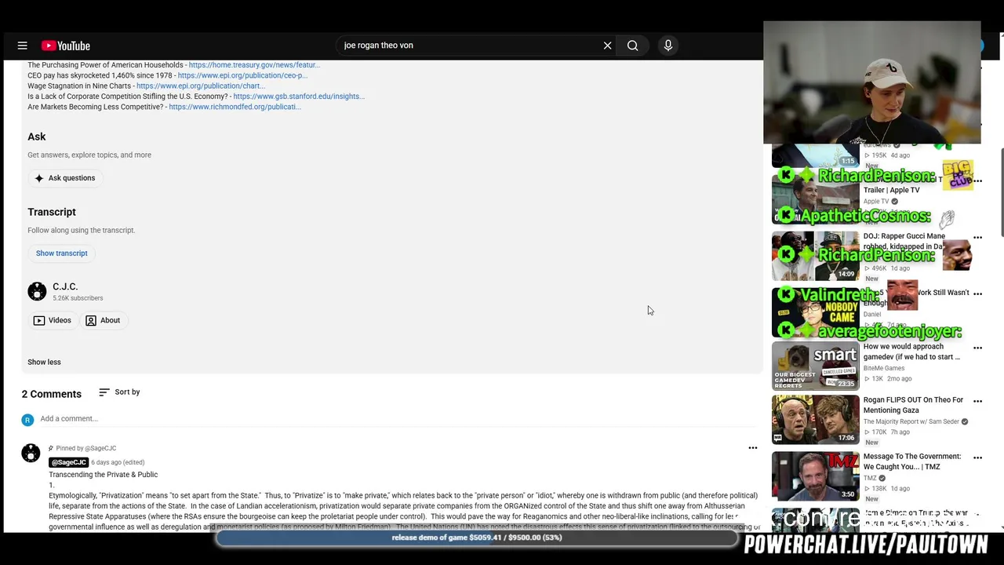
Task: Click your blue 'R' commenter avatar
Action: click(28, 420)
